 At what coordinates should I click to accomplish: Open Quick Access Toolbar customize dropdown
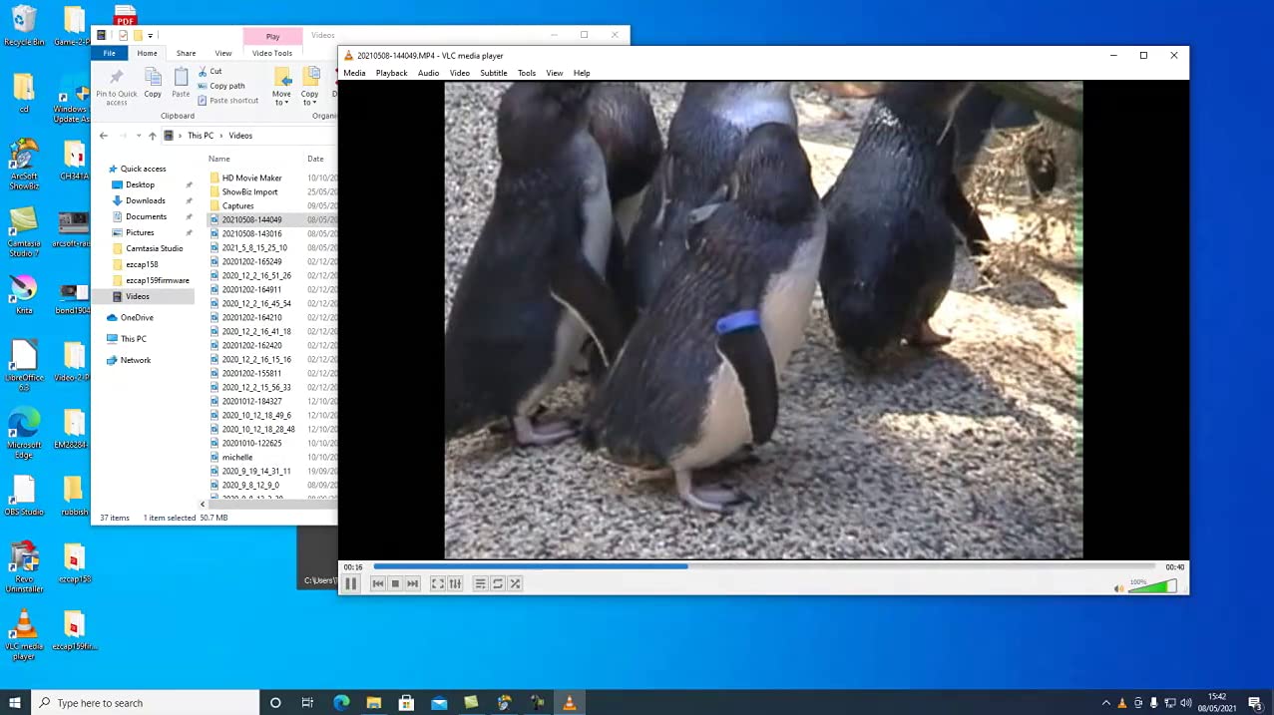pos(151,36)
